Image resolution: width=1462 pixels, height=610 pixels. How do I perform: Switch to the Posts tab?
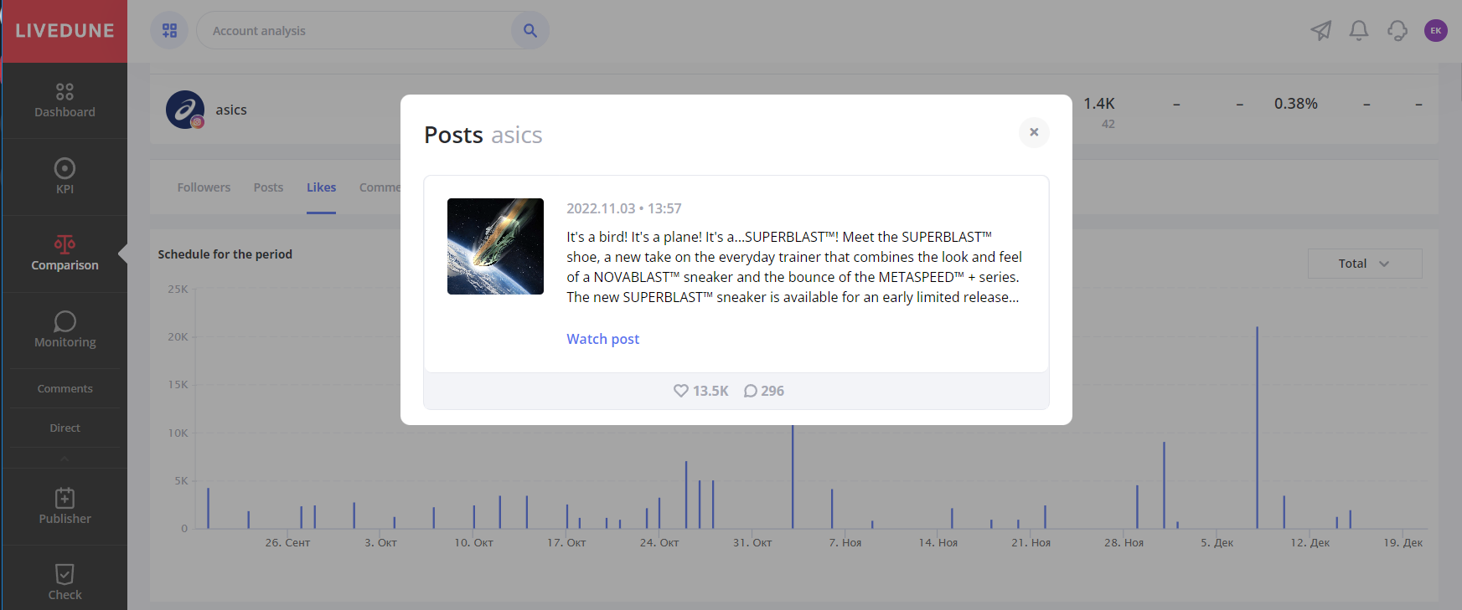(268, 187)
